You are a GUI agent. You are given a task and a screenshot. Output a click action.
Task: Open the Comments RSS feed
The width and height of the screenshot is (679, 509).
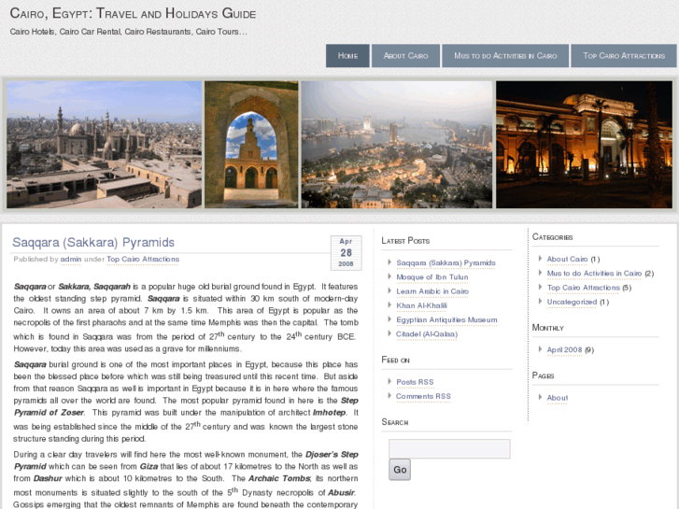[x=423, y=396]
